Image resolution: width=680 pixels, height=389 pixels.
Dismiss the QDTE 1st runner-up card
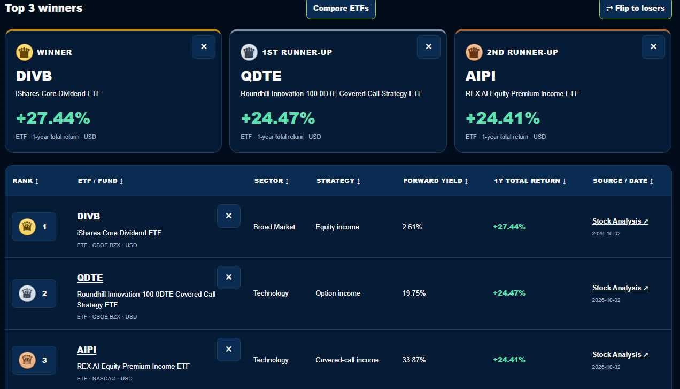point(429,47)
